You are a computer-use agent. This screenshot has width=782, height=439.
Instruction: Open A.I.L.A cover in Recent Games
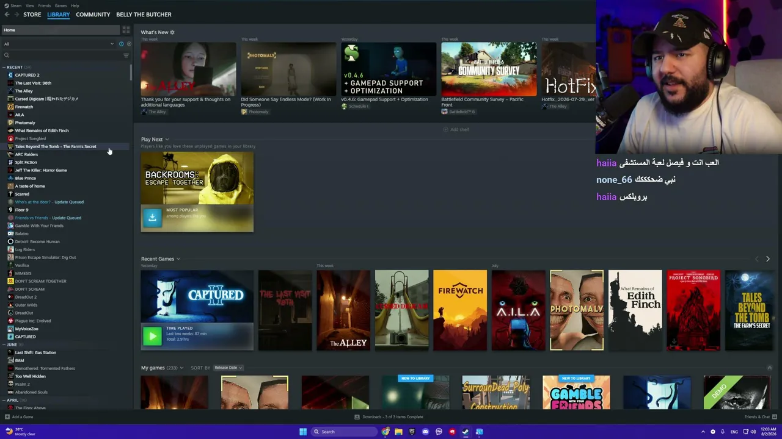tap(518, 310)
